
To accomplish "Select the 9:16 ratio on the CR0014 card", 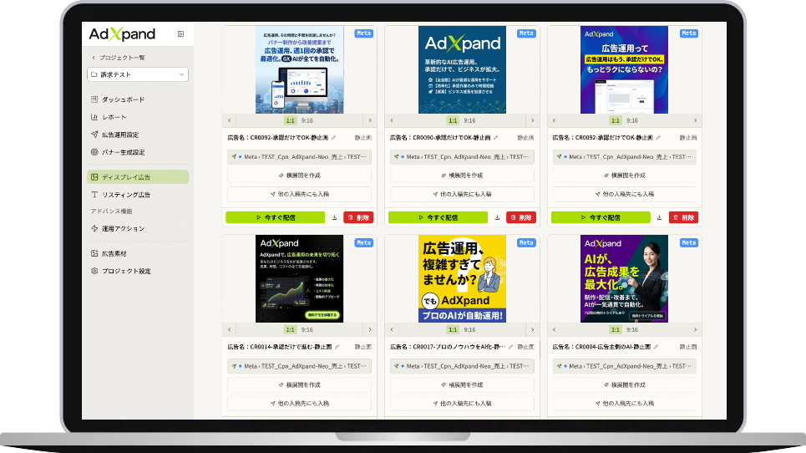I will (x=307, y=329).
